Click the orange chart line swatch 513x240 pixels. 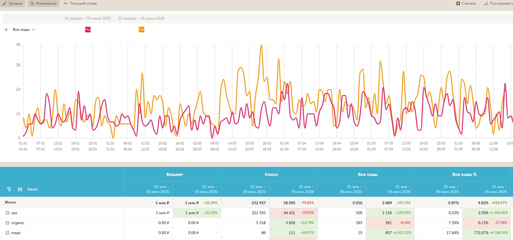[141, 30]
